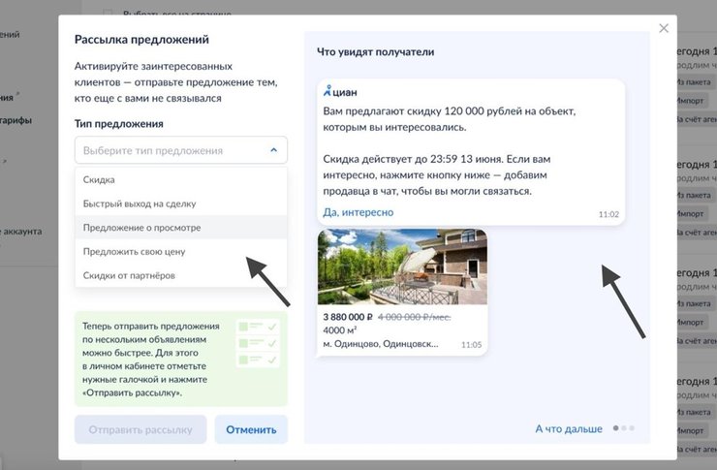This screenshot has width=717, height=470.
Task: Close the Рассылка предложений dialog
Action: pyautogui.click(x=664, y=28)
